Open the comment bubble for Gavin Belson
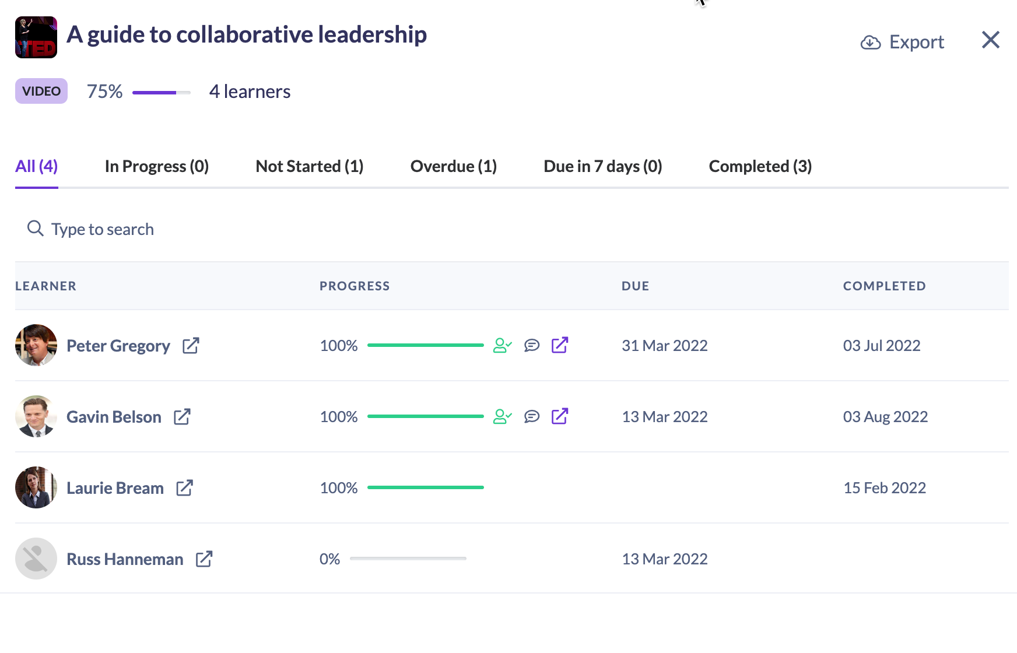 click(531, 416)
